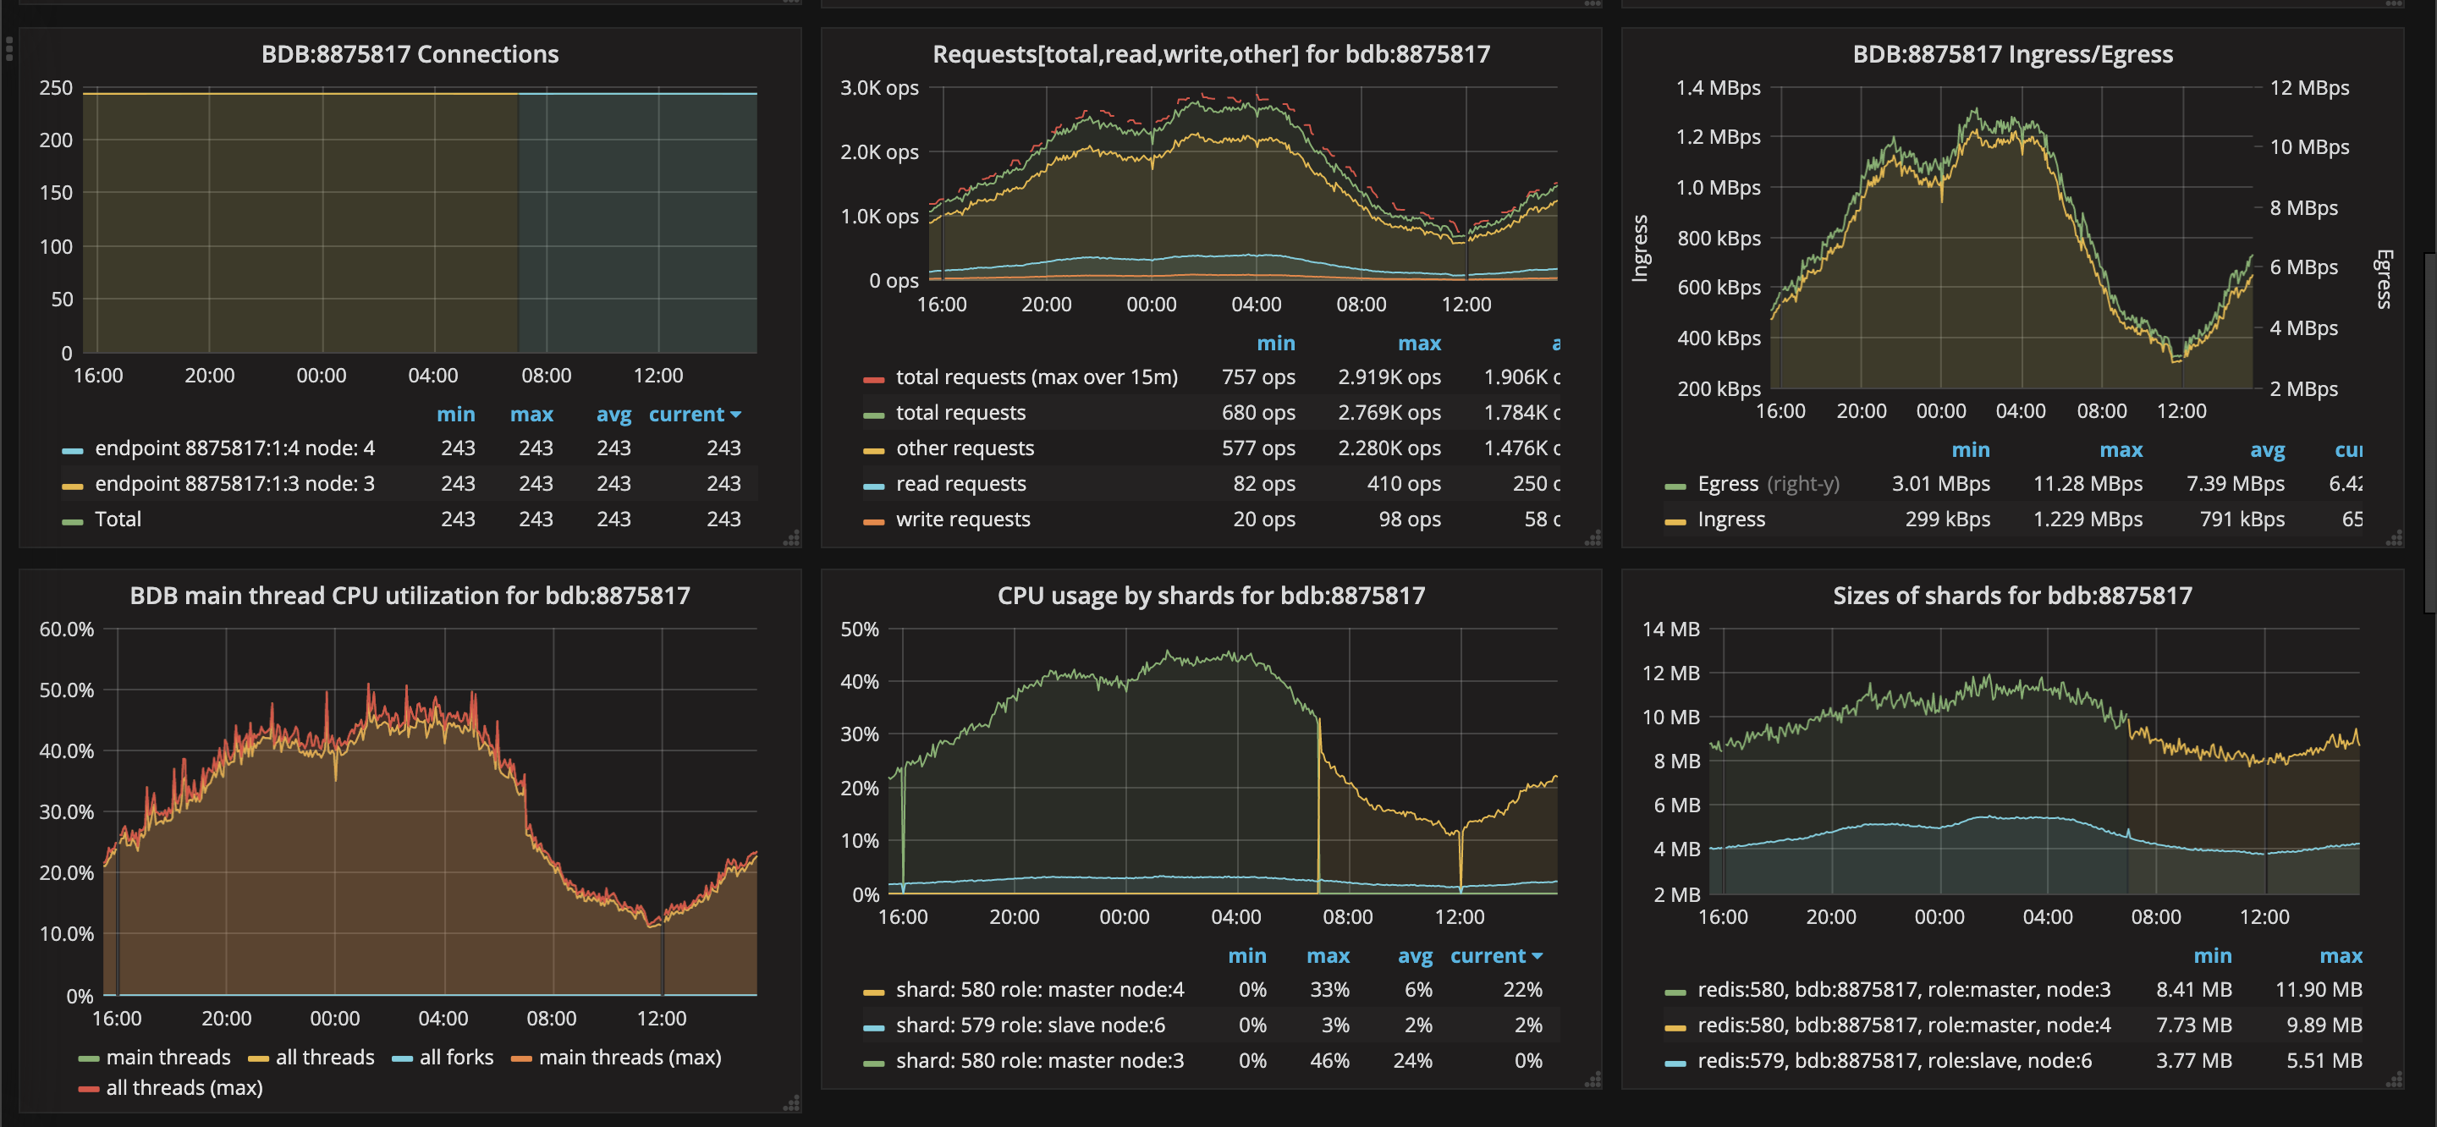Image resolution: width=2437 pixels, height=1127 pixels.
Task: Click the resize handle of the Connections panel
Action: [x=791, y=537]
